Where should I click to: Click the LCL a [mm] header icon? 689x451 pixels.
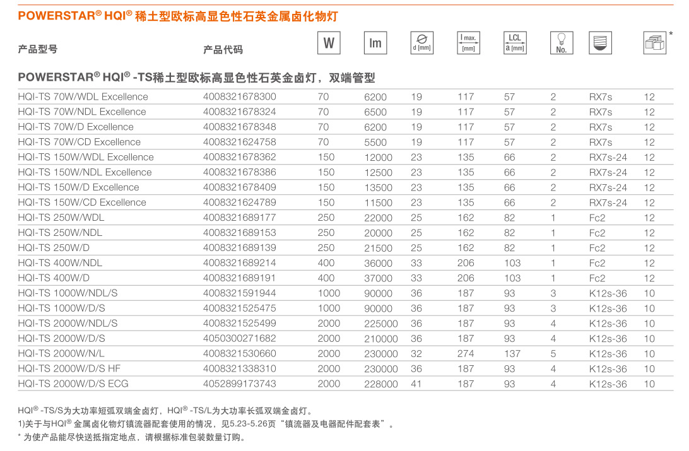point(515,43)
